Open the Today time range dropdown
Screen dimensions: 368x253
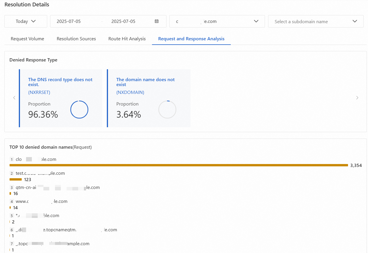tap(26, 21)
